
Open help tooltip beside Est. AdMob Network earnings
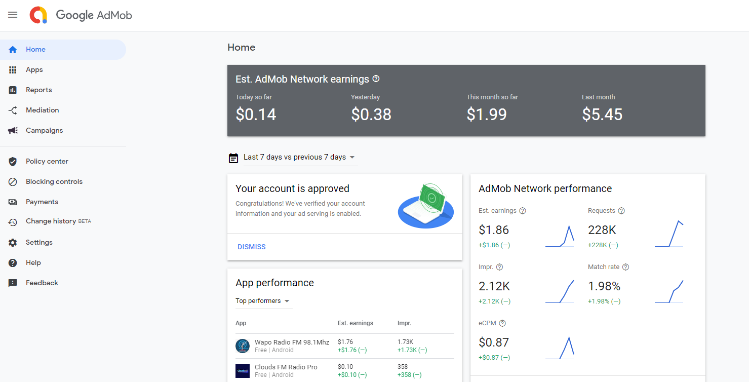(376, 79)
